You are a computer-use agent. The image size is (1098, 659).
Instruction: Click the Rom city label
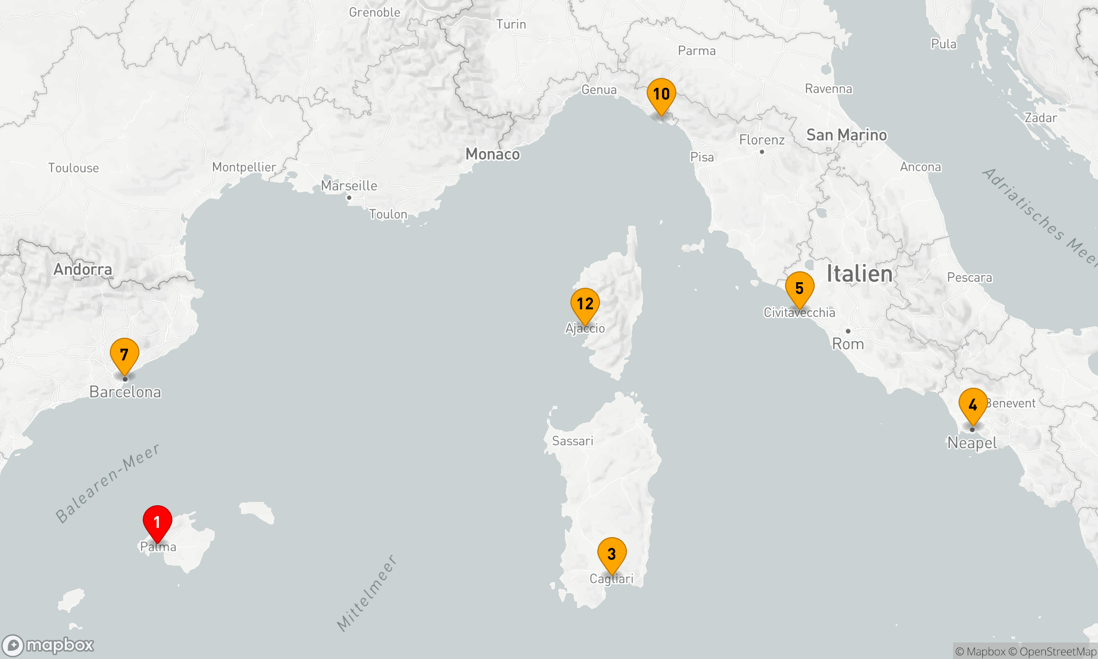(848, 344)
